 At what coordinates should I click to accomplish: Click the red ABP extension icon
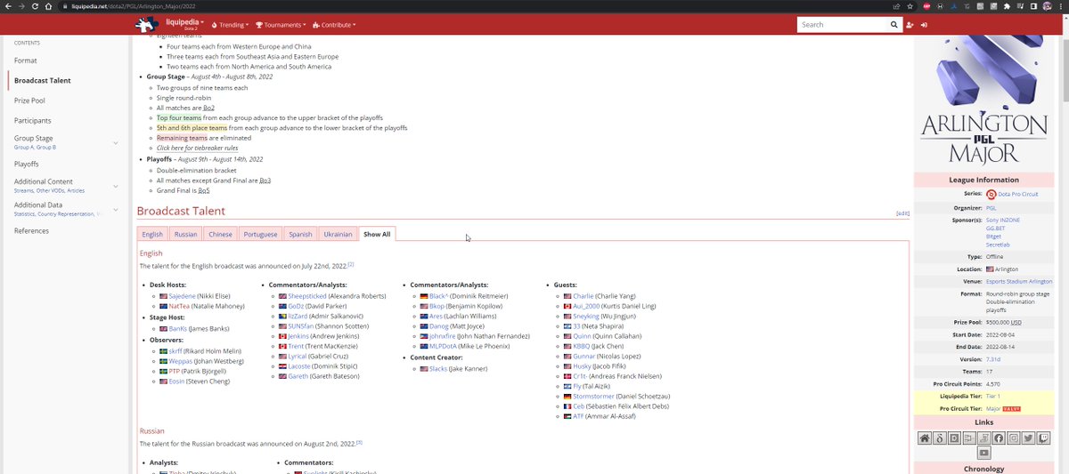(x=926, y=6)
